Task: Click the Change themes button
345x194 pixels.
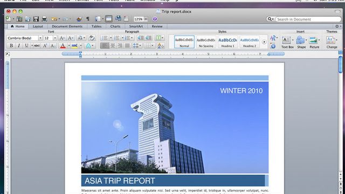Action: click(332, 43)
